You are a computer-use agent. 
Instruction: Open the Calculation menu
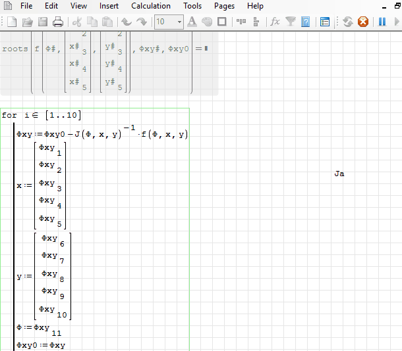(151, 6)
